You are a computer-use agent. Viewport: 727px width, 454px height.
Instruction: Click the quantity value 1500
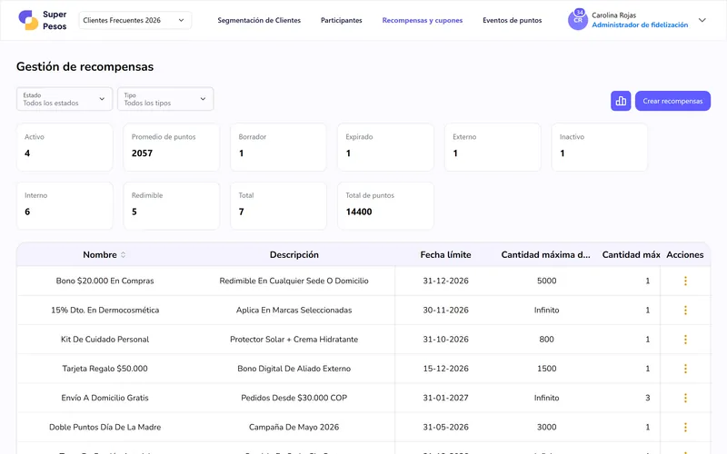point(547,369)
